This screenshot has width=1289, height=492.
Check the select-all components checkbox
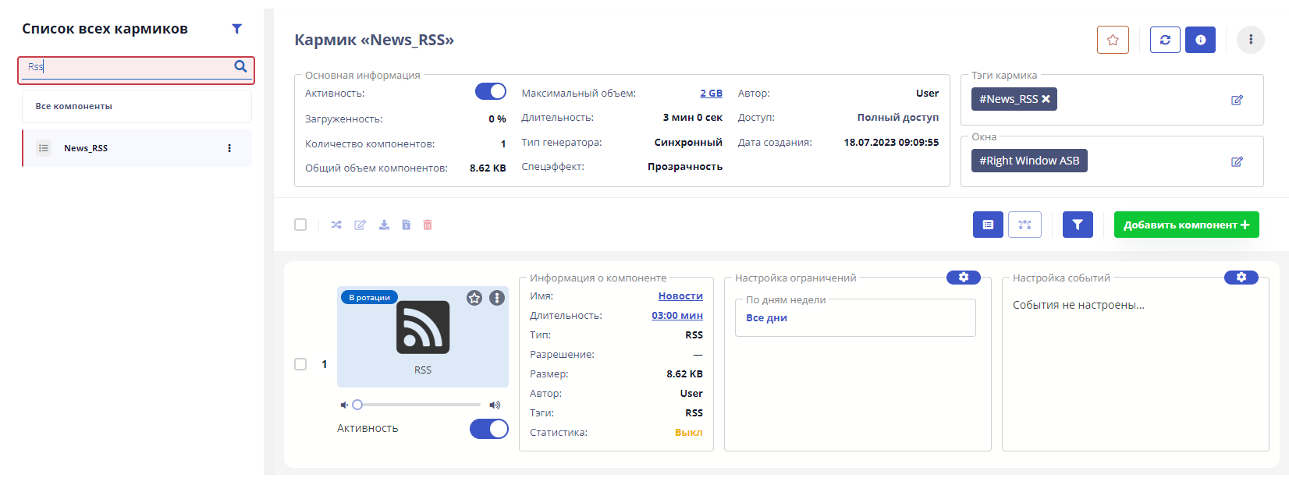(300, 225)
